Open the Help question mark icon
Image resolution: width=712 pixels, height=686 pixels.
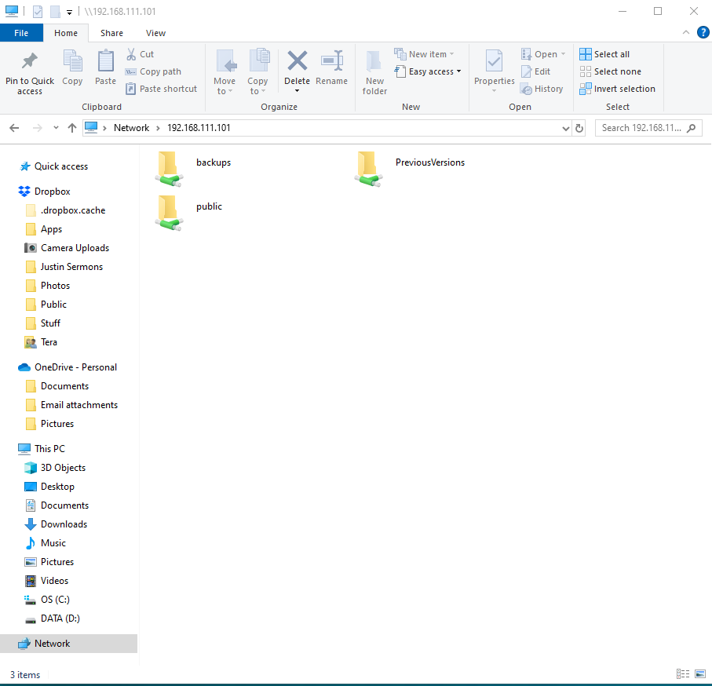coord(703,32)
